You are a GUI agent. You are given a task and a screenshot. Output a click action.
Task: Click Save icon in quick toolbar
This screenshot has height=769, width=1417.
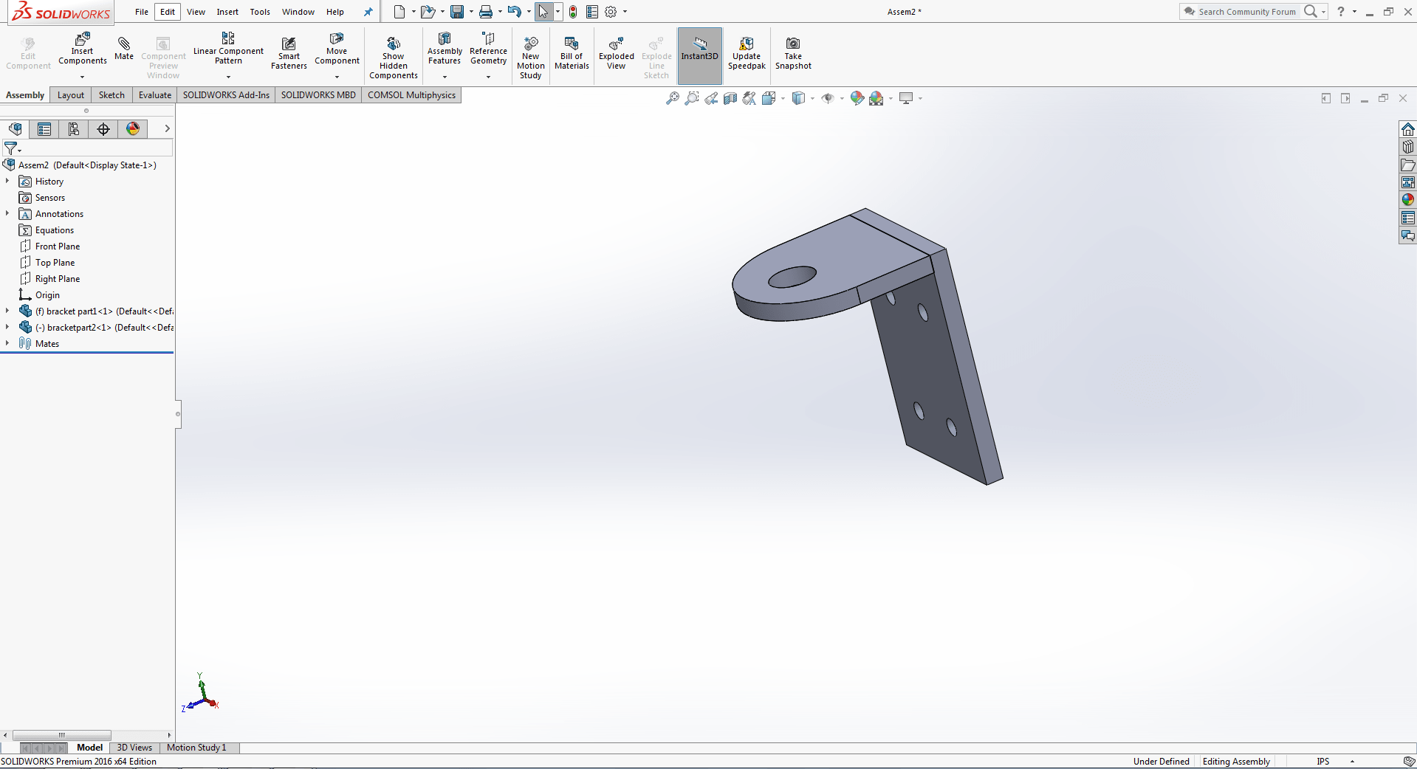pyautogui.click(x=457, y=12)
